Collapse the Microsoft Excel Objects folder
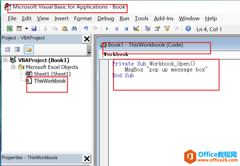 (x=13, y=67)
